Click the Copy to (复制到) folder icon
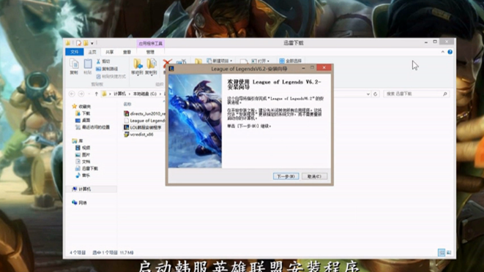Viewport: 484px width, 272px height. (x=152, y=67)
